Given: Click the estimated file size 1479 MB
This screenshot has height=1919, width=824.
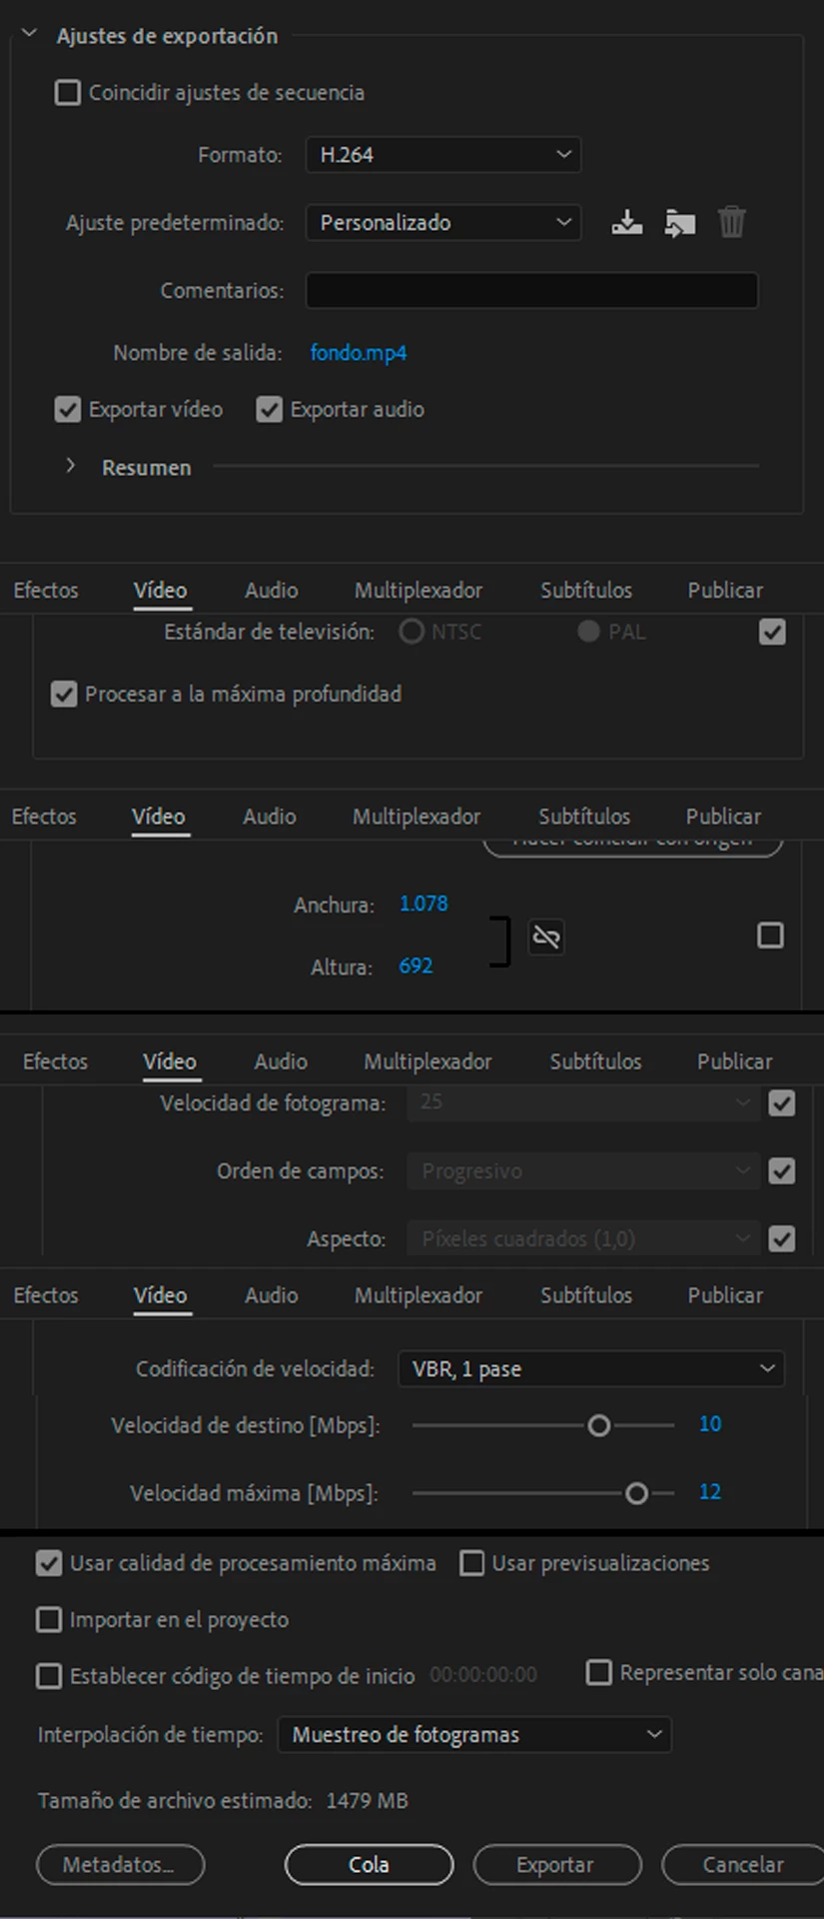Looking at the screenshot, I should point(368,1800).
